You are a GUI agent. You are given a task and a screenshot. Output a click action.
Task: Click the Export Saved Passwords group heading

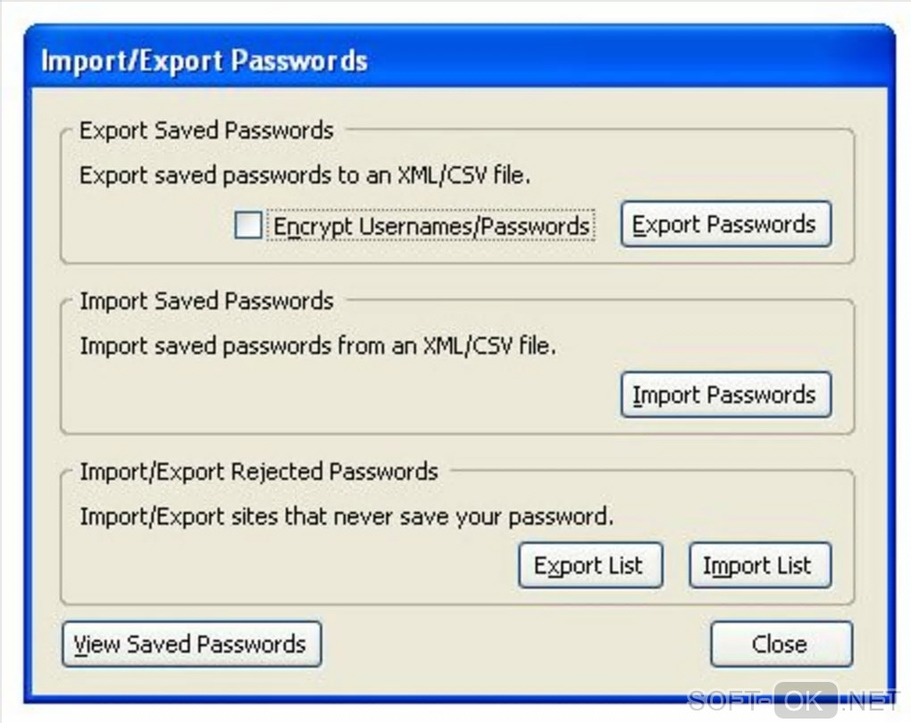206,130
